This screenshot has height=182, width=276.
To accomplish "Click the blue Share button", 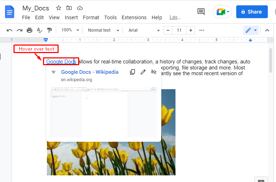I will pyautogui.click(x=252, y=12).
